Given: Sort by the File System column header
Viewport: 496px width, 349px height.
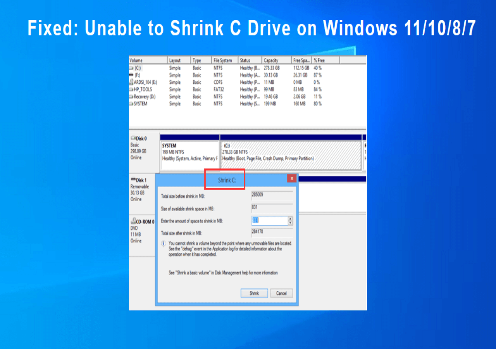Looking at the screenshot, I should point(225,60).
